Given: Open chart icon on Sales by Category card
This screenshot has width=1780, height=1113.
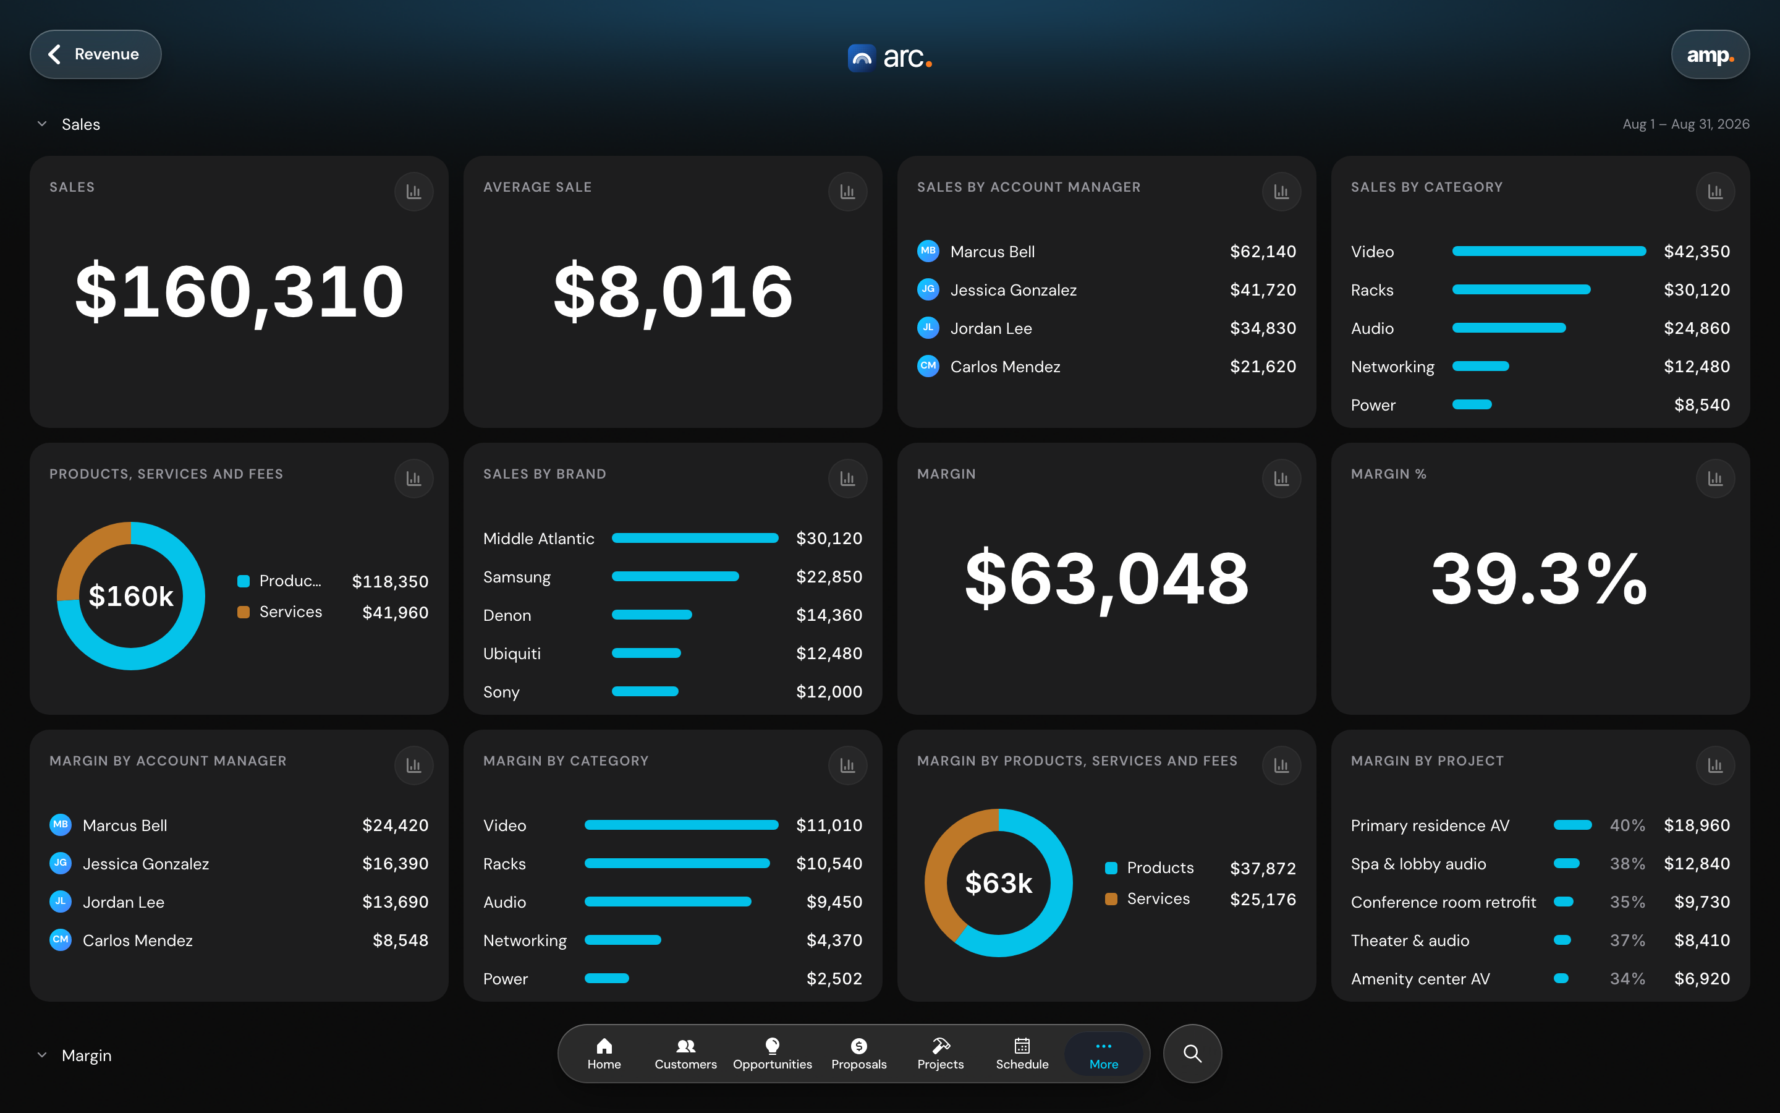Looking at the screenshot, I should tap(1715, 192).
